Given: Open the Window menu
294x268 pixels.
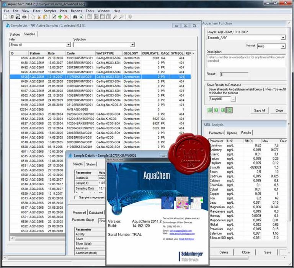Looking at the screenshot, I should (x=103, y=11).
